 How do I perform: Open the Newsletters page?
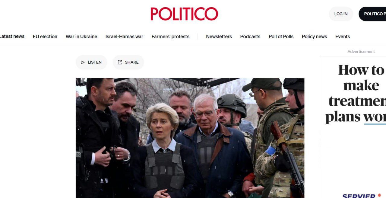219,37
